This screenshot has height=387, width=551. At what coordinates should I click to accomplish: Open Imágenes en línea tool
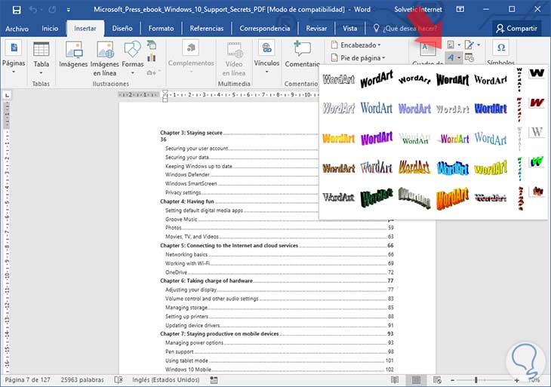point(105,58)
